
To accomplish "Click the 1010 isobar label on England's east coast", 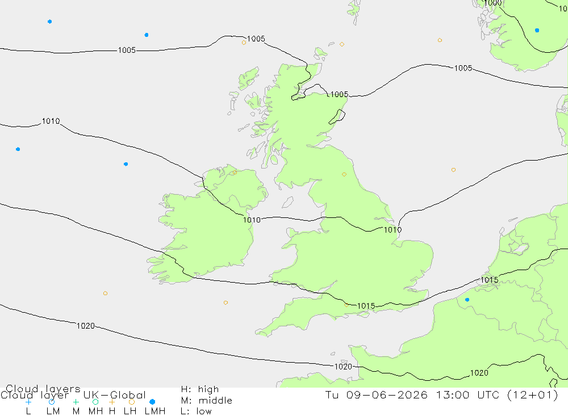I will tap(392, 230).
